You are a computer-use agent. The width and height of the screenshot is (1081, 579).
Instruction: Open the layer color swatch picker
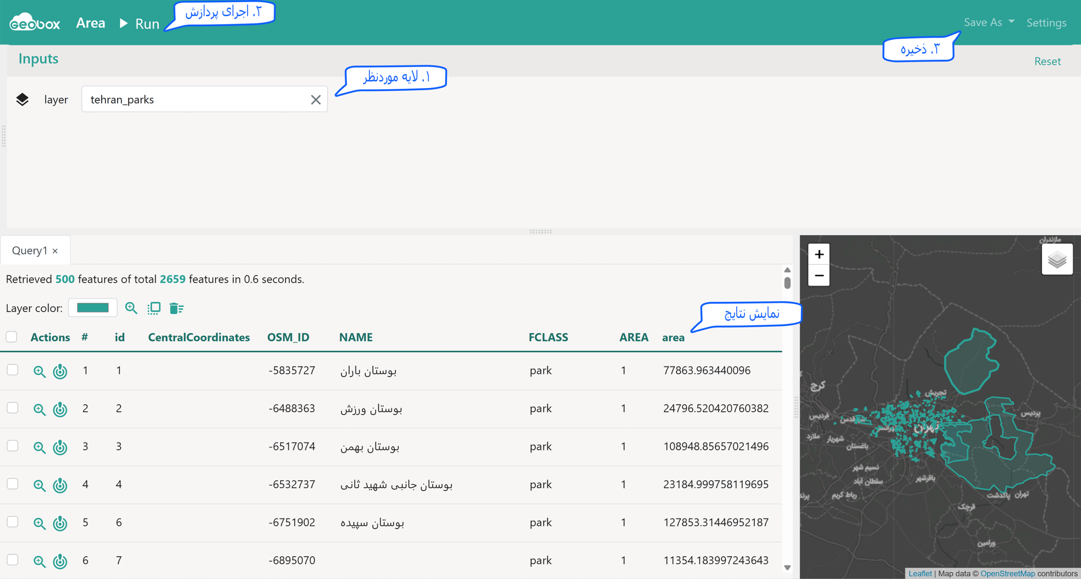(92, 308)
